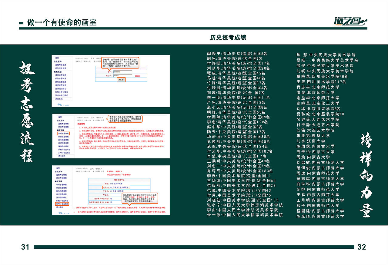
Task: Click the 验证码 input field showing 95980
Action: tap(123, 76)
